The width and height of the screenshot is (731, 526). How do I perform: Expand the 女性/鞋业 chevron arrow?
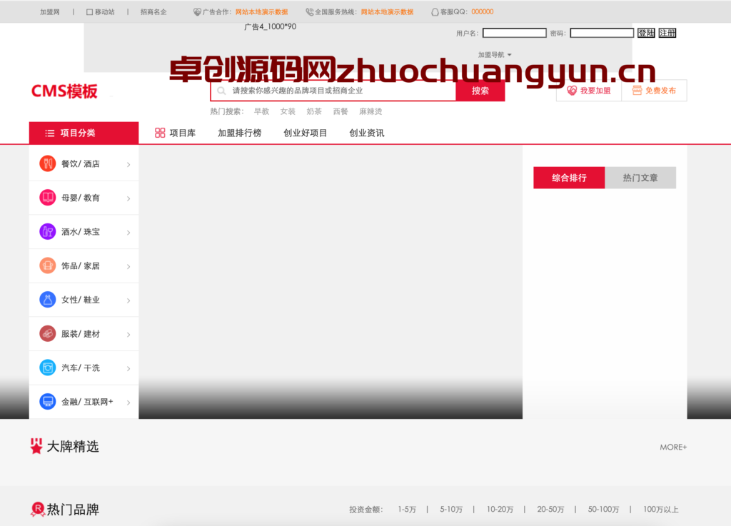128,300
